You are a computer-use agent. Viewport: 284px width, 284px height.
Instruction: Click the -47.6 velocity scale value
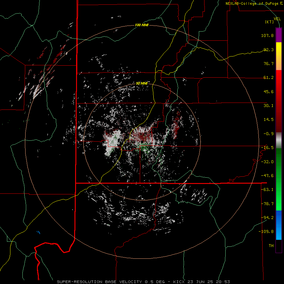tap(267, 176)
